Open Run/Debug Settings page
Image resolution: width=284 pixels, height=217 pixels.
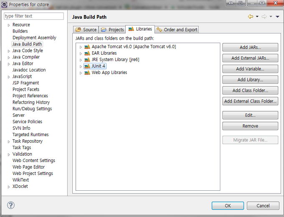(x=32, y=109)
